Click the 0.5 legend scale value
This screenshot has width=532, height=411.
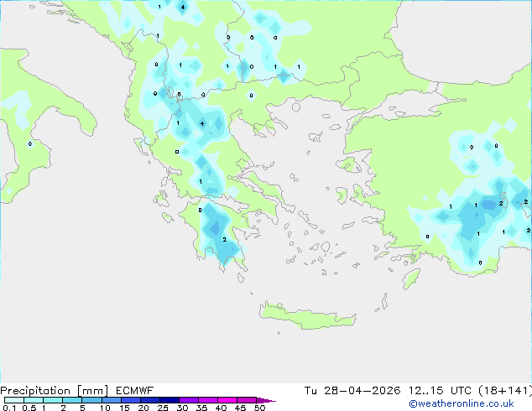coord(29,408)
